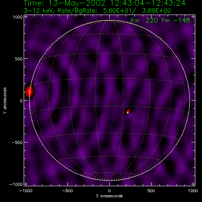Click the 500 tick label on Y axis
This screenshot has height=202, width=202.
[x=19, y=59]
